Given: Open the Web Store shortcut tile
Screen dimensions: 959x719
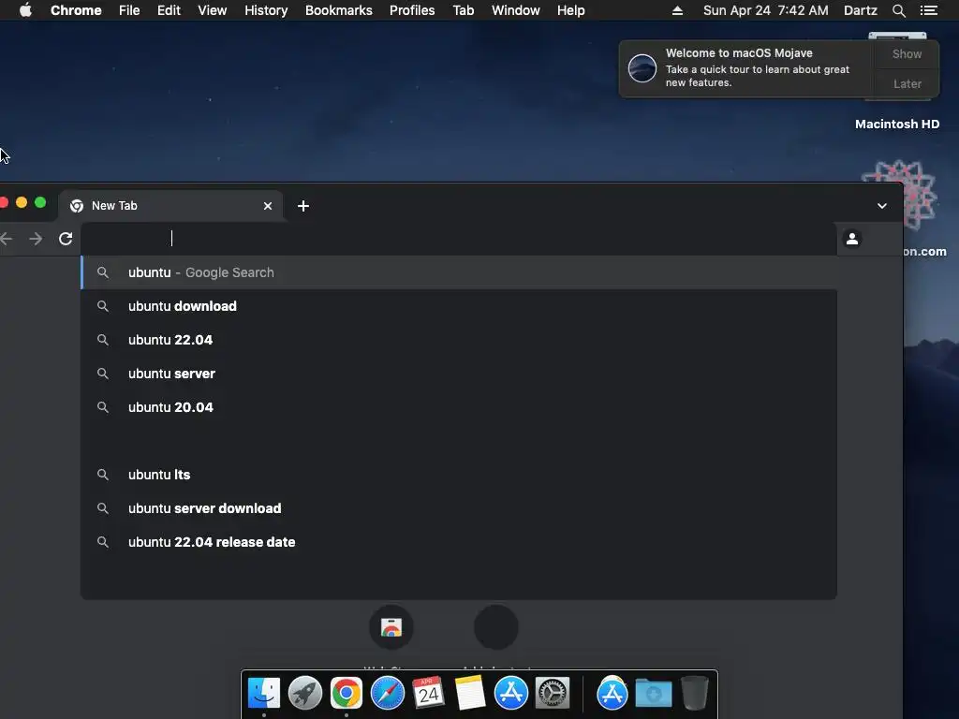Looking at the screenshot, I should click(x=391, y=627).
